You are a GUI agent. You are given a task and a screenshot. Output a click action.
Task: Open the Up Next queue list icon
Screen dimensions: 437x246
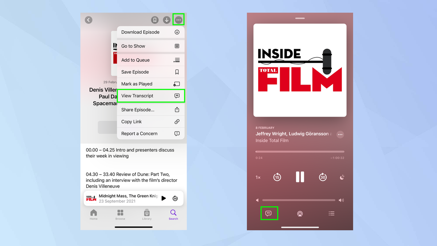(x=331, y=213)
